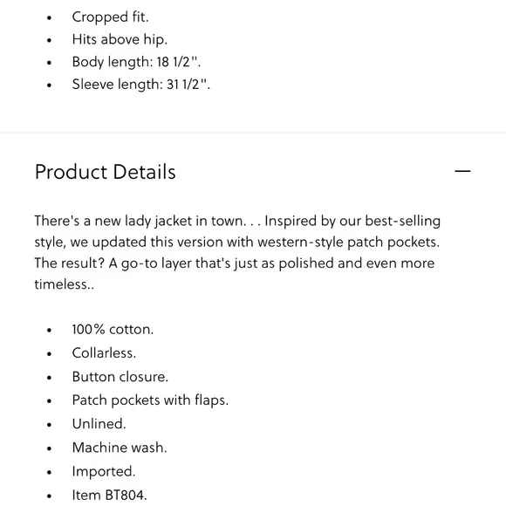
Task: Click the 'Hits above hip.' line
Action: coord(120,39)
